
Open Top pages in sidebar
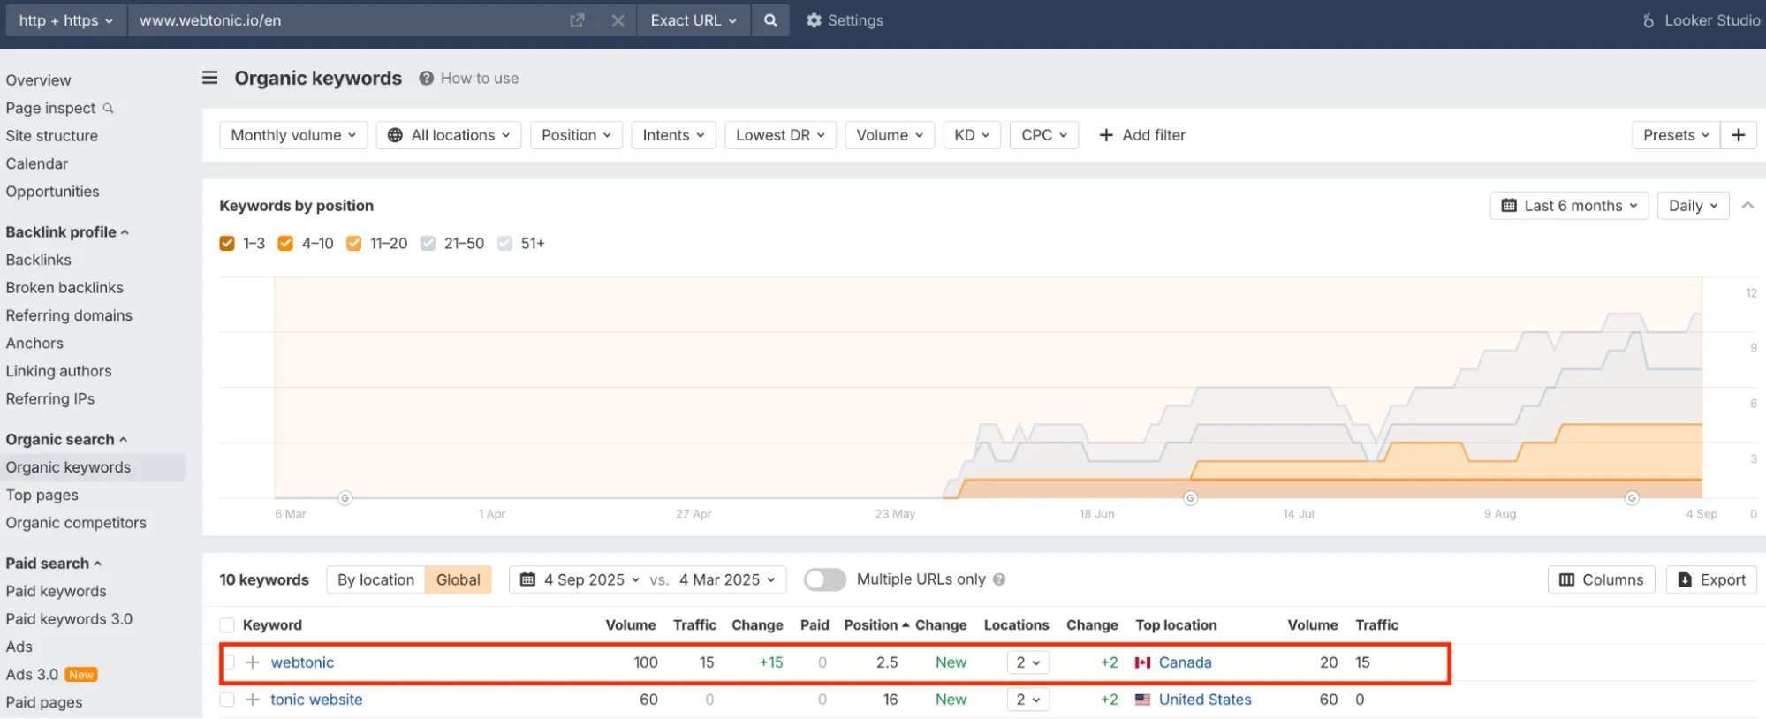42,495
